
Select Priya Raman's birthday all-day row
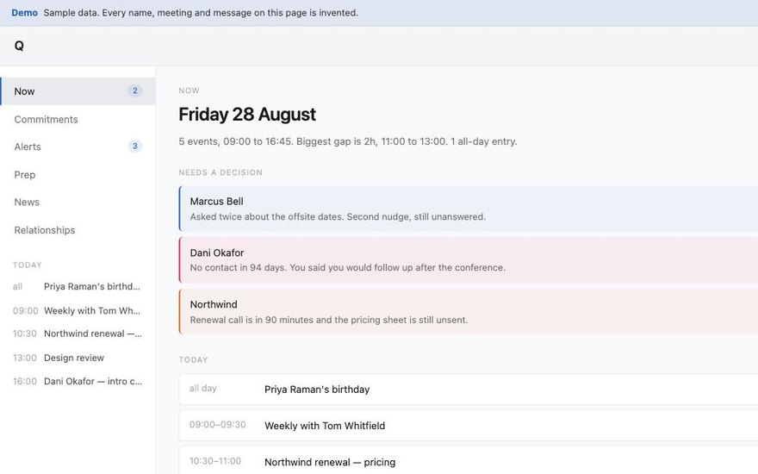469,389
